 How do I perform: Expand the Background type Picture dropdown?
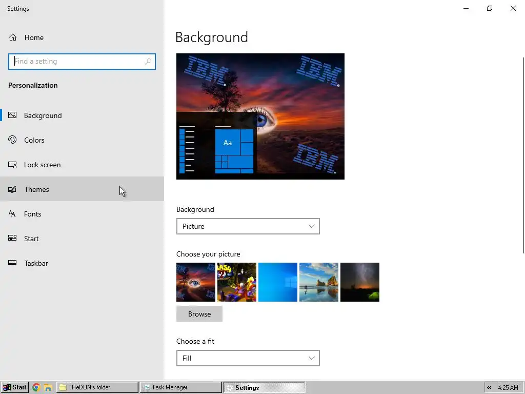248,226
